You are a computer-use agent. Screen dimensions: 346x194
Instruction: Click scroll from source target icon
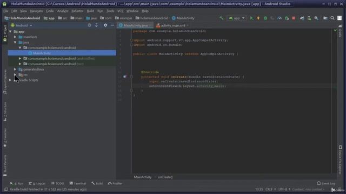pyautogui.click(x=89, y=25)
